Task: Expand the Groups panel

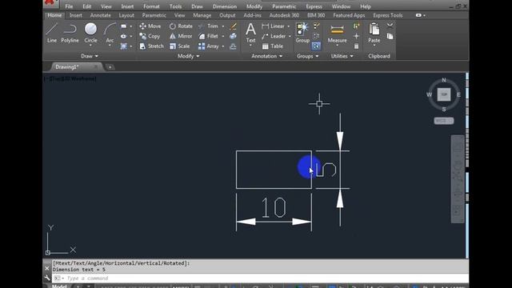Action: click(307, 56)
